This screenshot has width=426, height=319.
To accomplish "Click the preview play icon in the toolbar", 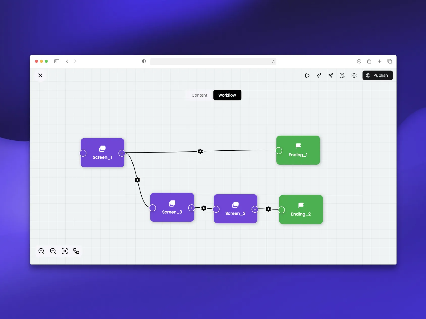I will [x=307, y=75].
